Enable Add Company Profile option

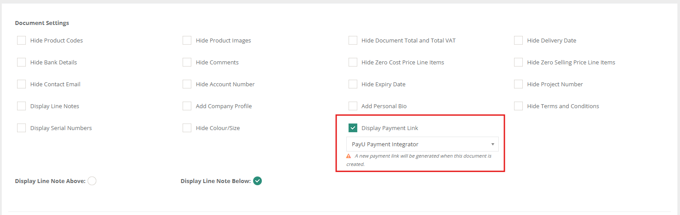click(x=187, y=106)
